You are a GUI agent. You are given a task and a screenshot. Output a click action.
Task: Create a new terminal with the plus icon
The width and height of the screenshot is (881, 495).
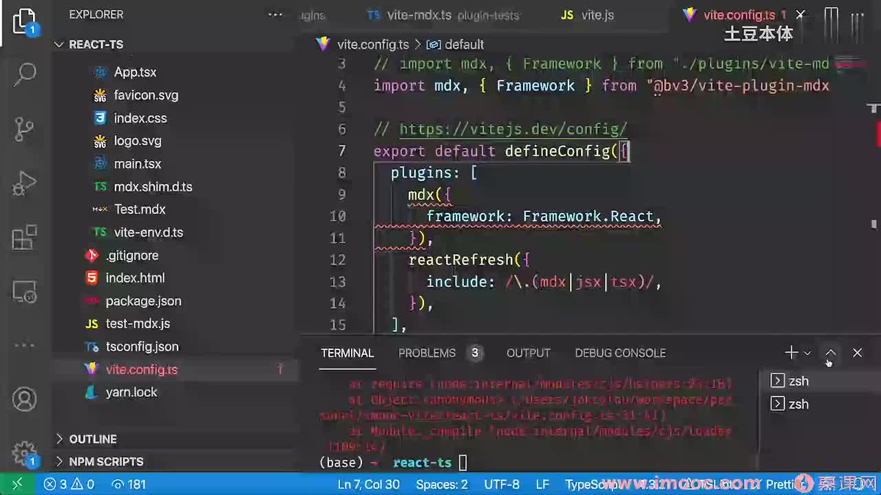point(791,353)
